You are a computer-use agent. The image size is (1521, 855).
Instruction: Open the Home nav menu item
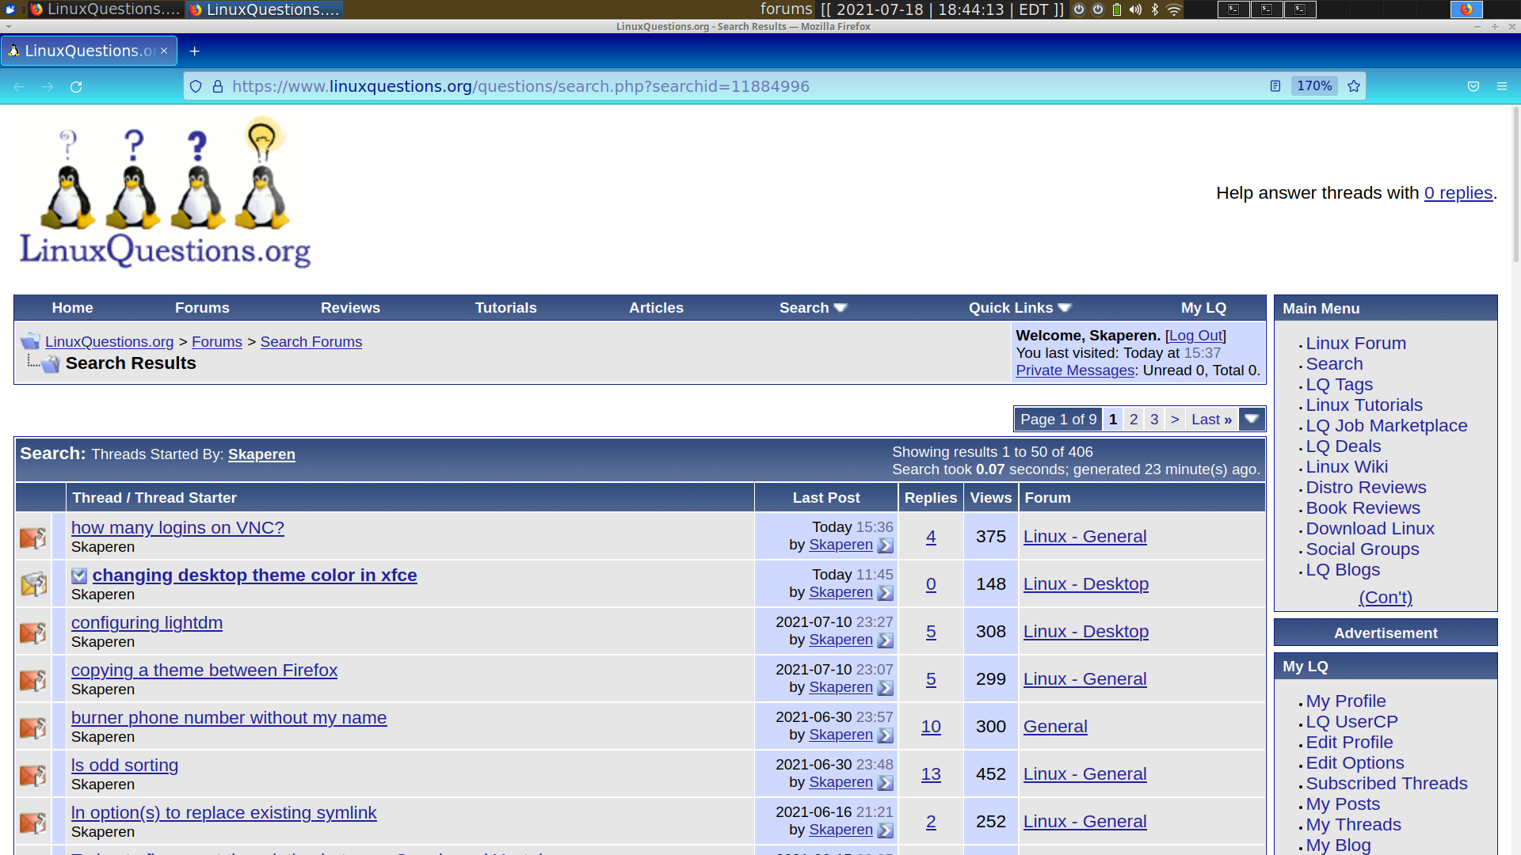(72, 308)
